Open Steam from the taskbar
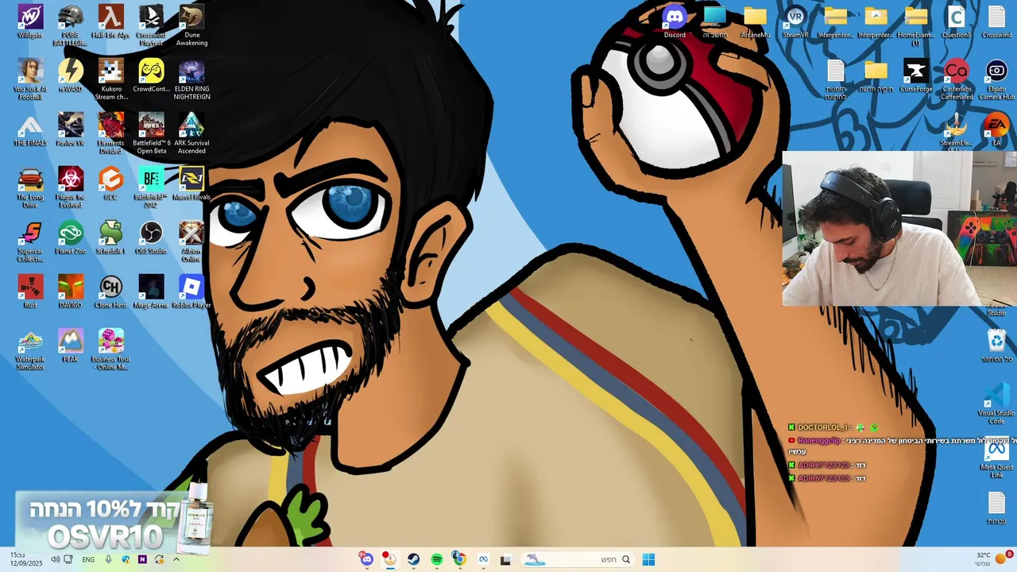The image size is (1017, 572). pyautogui.click(x=413, y=559)
